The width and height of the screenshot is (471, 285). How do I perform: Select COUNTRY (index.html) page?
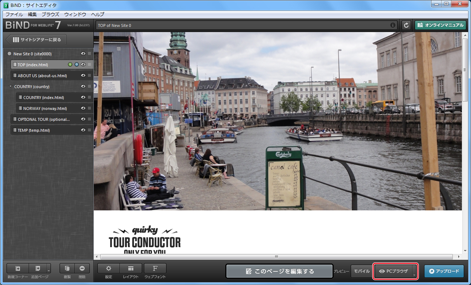(55, 98)
